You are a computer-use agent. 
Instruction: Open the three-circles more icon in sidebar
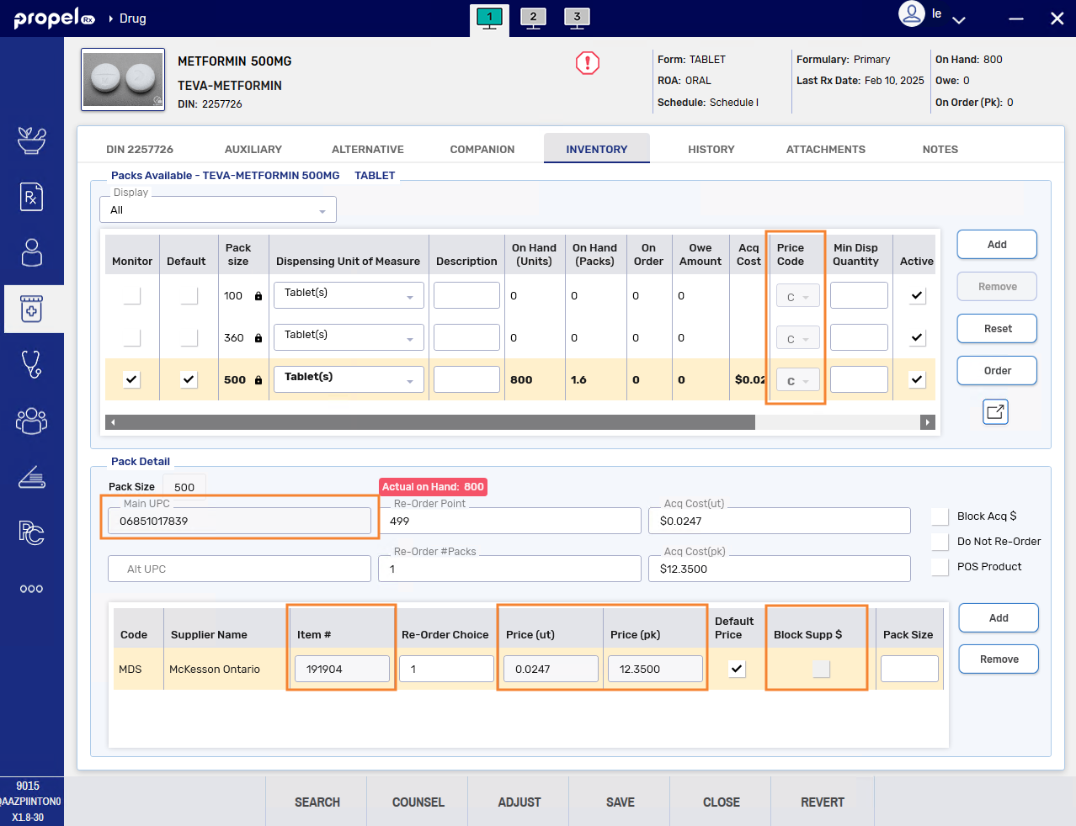(x=32, y=589)
